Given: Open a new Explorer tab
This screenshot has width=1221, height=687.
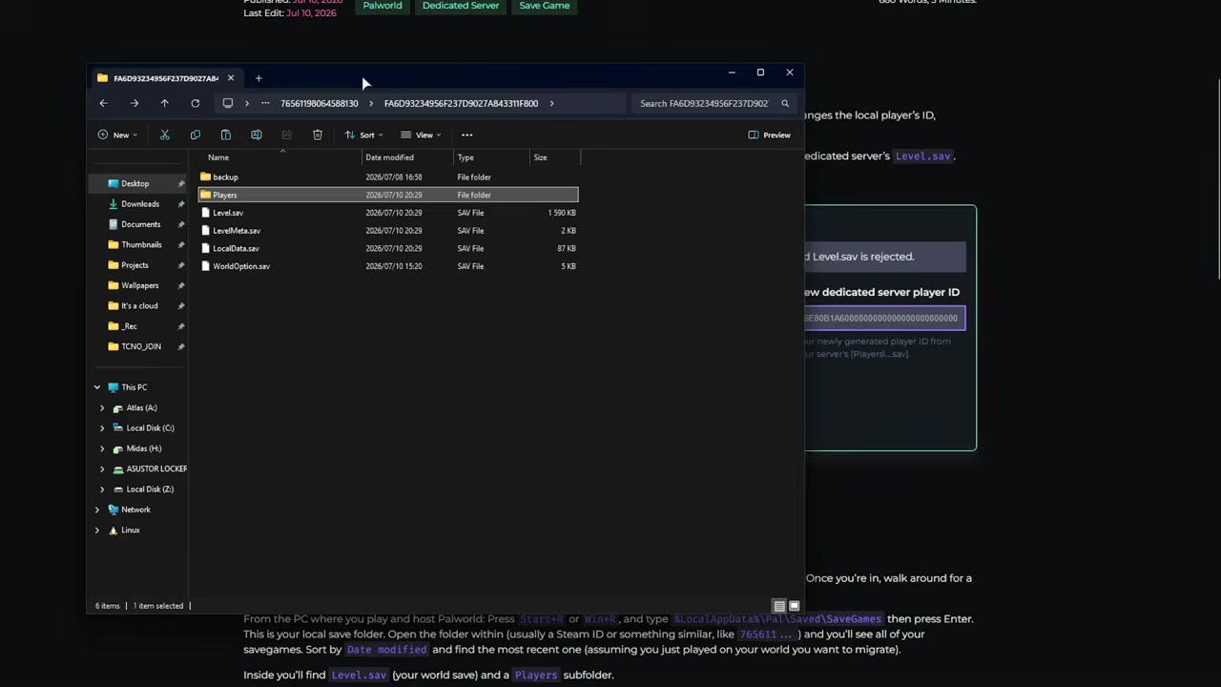Looking at the screenshot, I should point(258,78).
